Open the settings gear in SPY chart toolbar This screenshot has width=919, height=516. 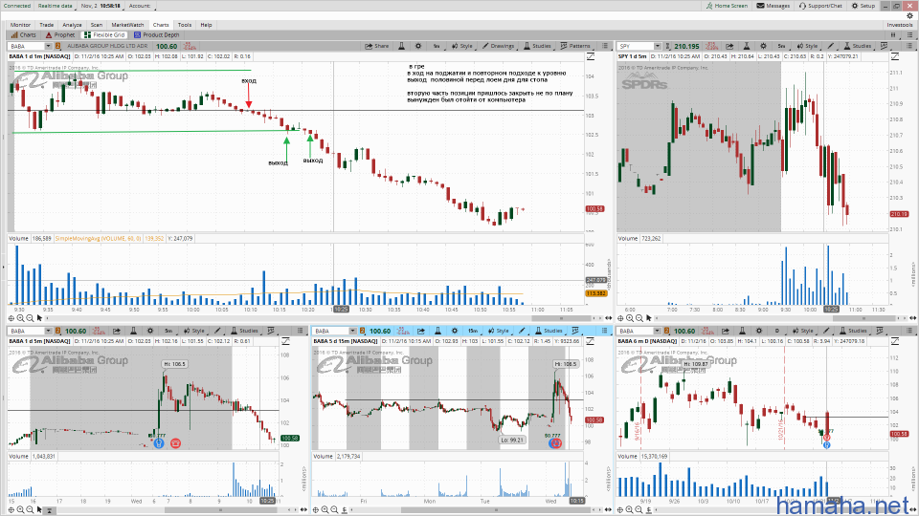pyautogui.click(x=763, y=46)
